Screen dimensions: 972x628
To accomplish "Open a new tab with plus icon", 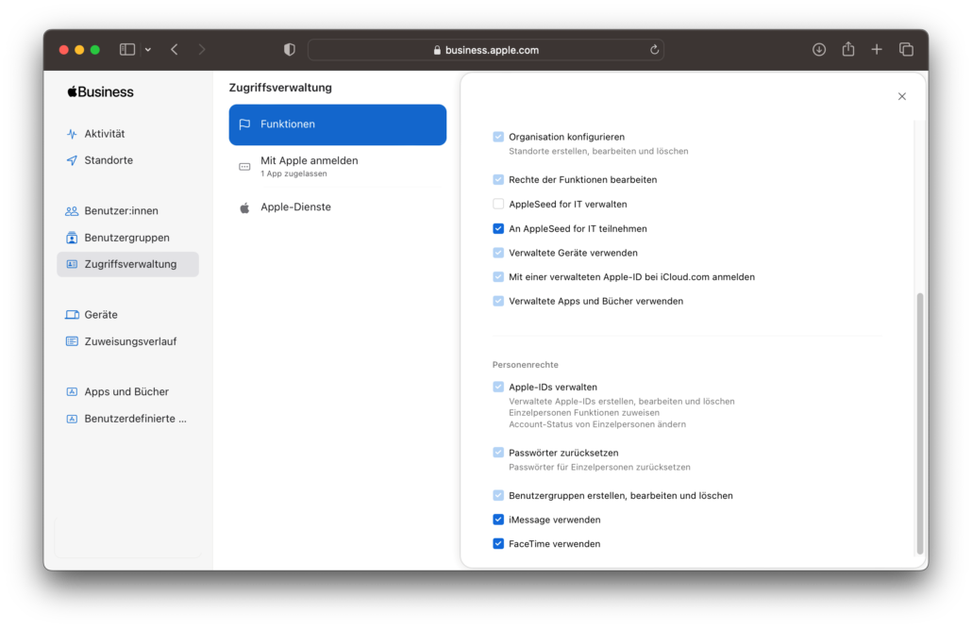I will point(877,50).
